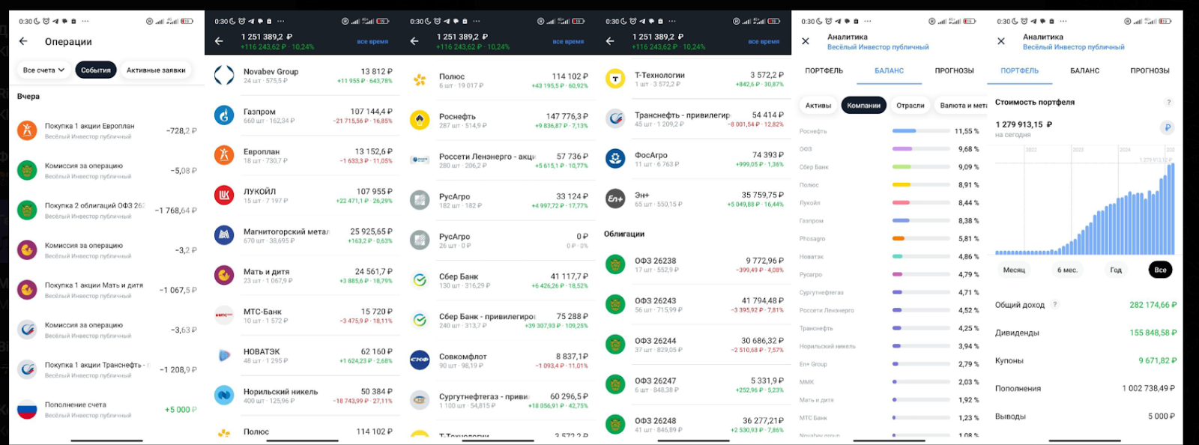1199x445 pixels.
Task: Tap the Магнитогорский металл logo icon
Action: pyautogui.click(x=224, y=235)
